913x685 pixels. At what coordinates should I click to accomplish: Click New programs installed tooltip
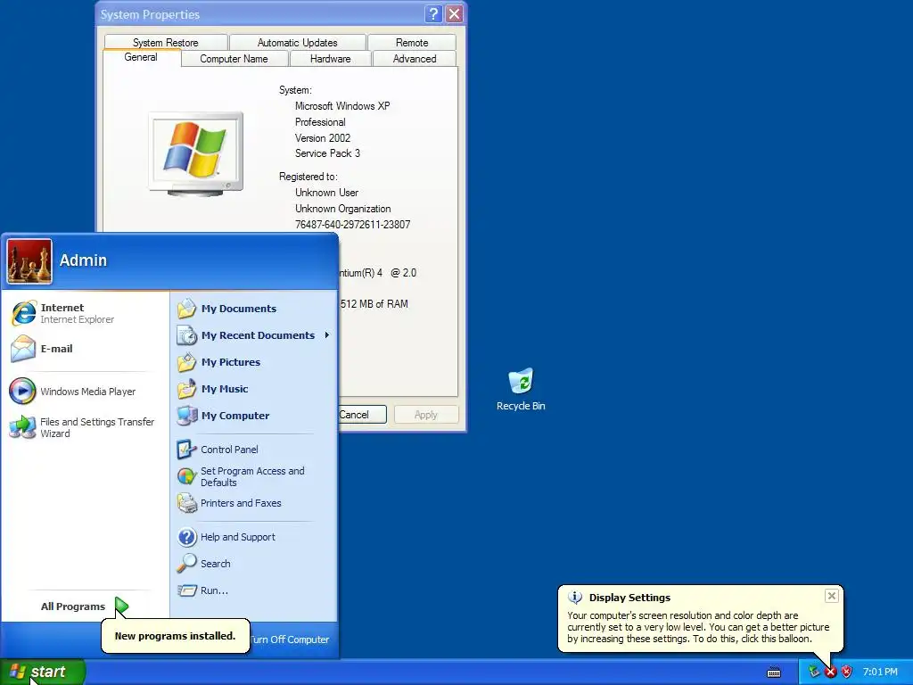pos(176,636)
